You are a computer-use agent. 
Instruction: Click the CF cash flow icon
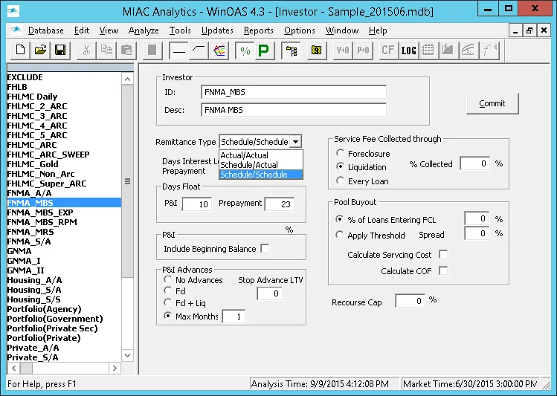click(x=388, y=51)
